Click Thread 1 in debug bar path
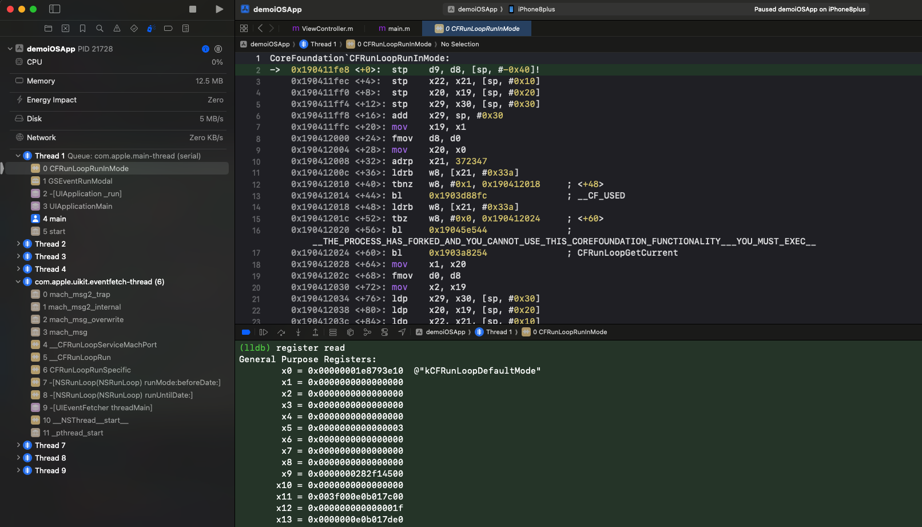The width and height of the screenshot is (922, 527). 494,332
